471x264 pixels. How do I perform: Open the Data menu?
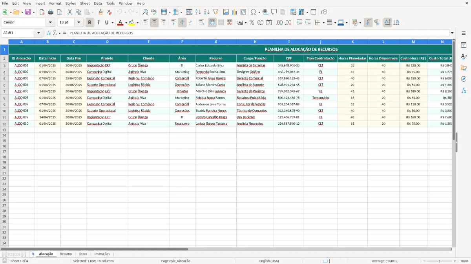(x=98, y=3)
